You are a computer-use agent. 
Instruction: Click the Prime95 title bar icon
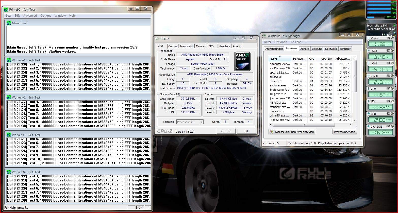(x=6, y=10)
